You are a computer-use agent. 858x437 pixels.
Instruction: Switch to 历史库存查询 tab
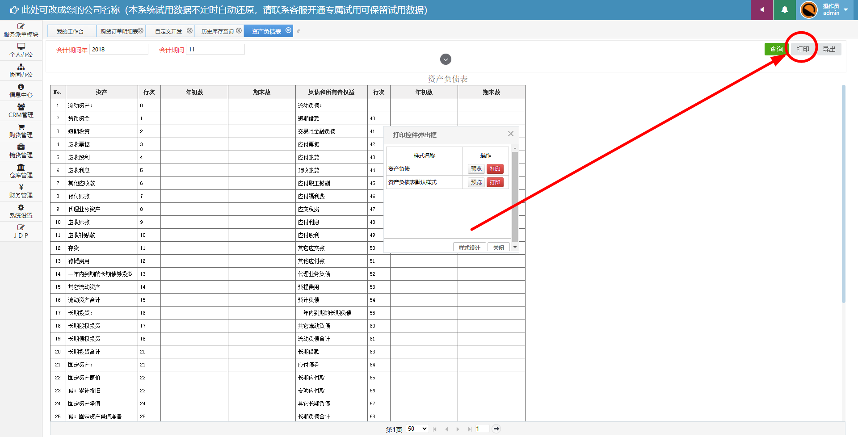click(217, 31)
